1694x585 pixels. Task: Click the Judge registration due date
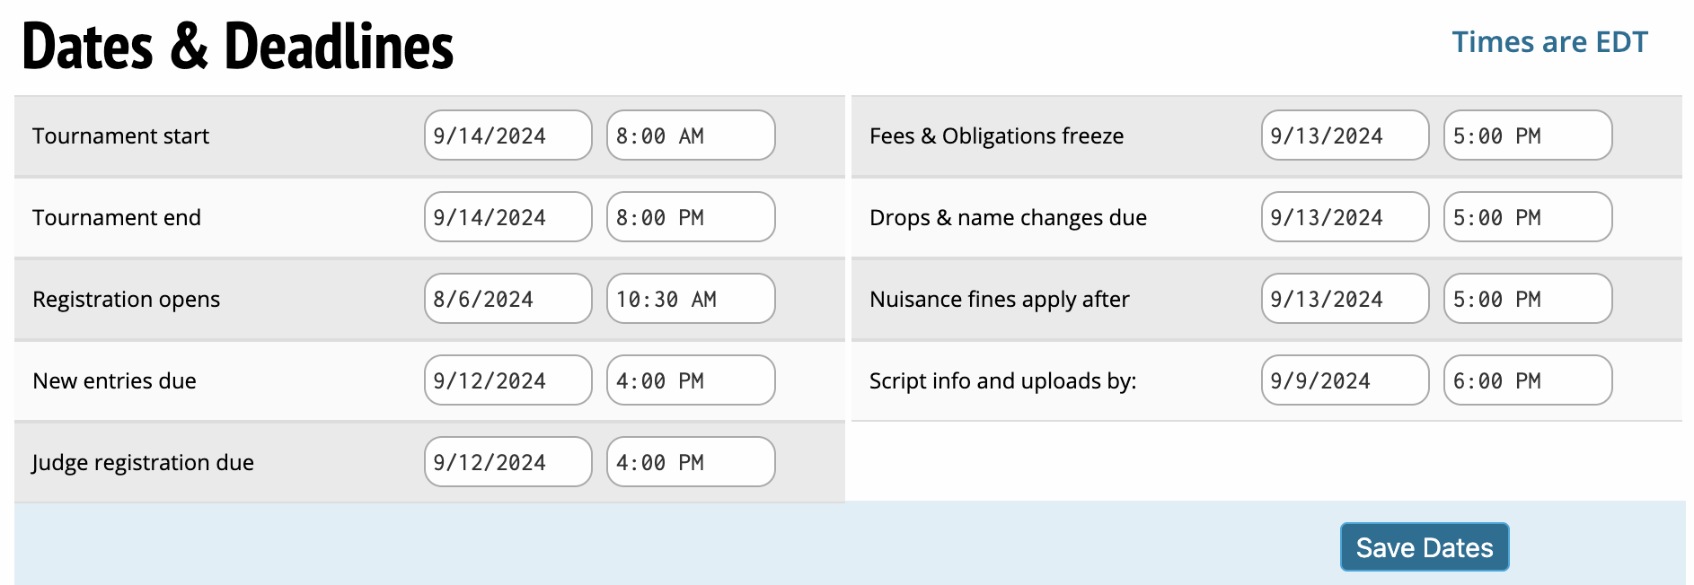click(x=507, y=462)
